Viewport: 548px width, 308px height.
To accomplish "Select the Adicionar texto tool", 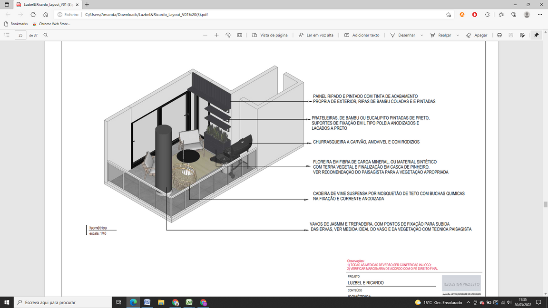I will pos(362,35).
